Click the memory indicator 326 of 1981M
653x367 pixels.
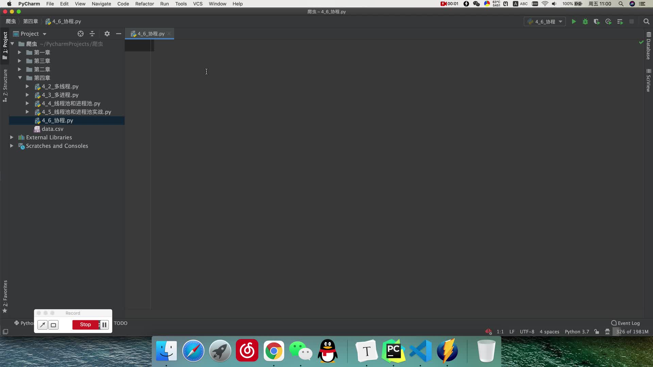click(x=632, y=332)
